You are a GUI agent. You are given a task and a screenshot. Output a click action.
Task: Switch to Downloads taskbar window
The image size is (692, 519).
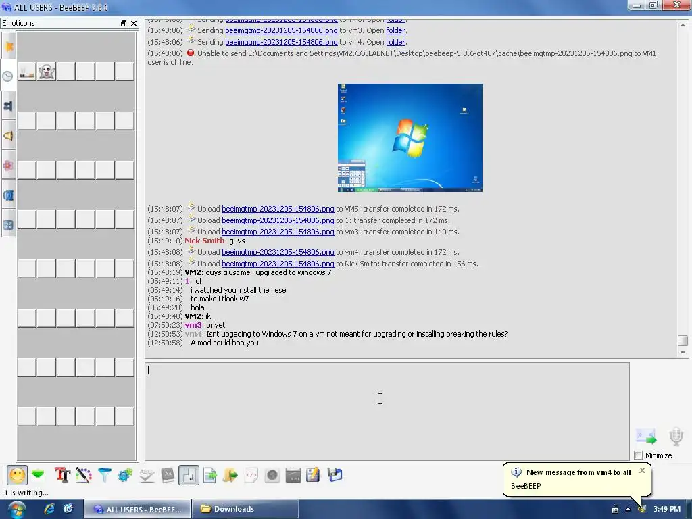pos(245,509)
